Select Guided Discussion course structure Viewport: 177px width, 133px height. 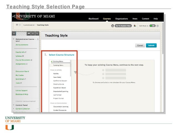click(x=60, y=110)
